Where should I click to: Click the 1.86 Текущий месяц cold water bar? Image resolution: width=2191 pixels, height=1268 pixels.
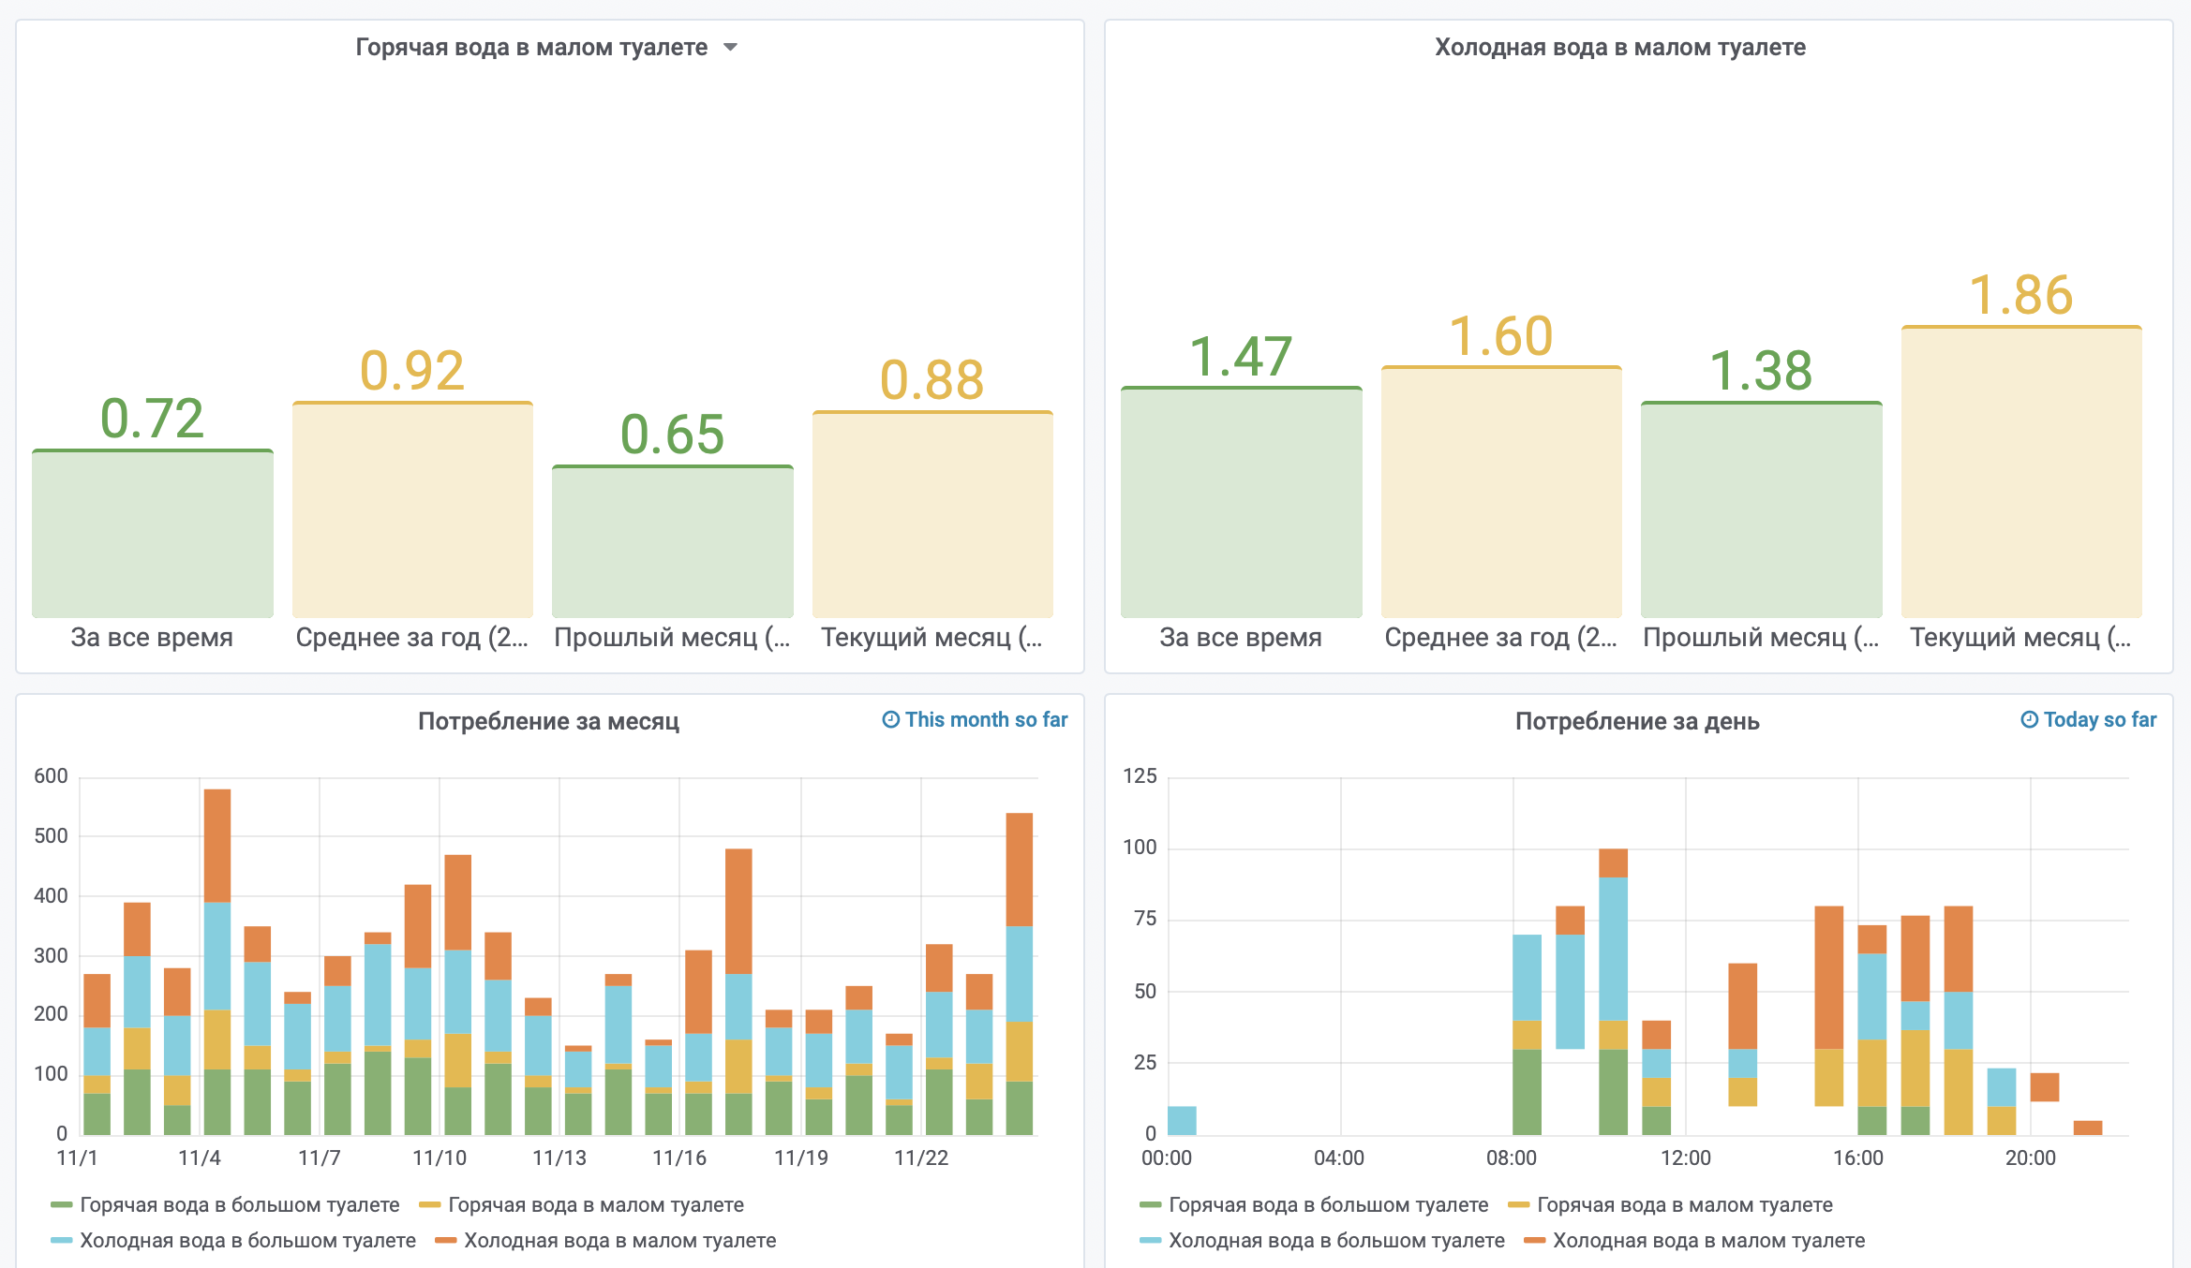(2020, 473)
